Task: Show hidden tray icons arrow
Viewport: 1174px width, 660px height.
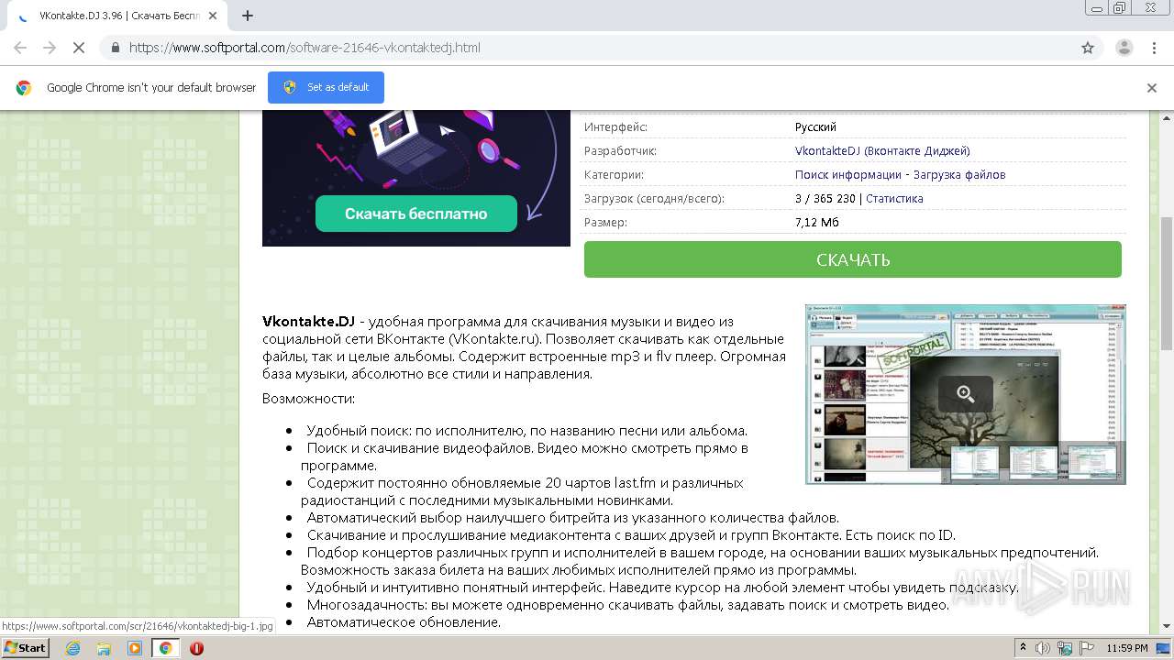Action: [1024, 648]
